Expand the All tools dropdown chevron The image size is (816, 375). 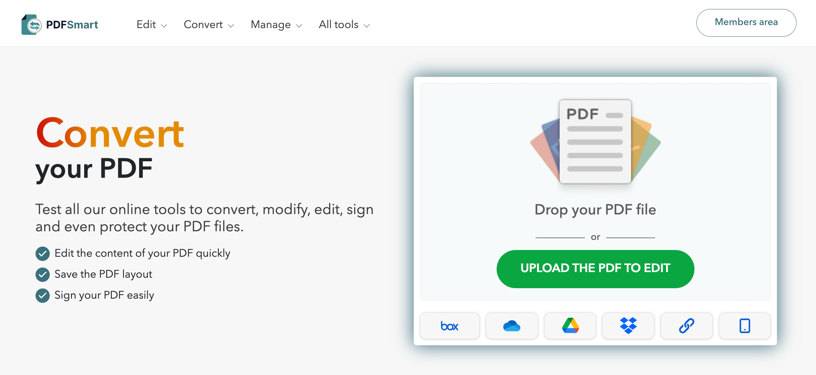pos(367,25)
